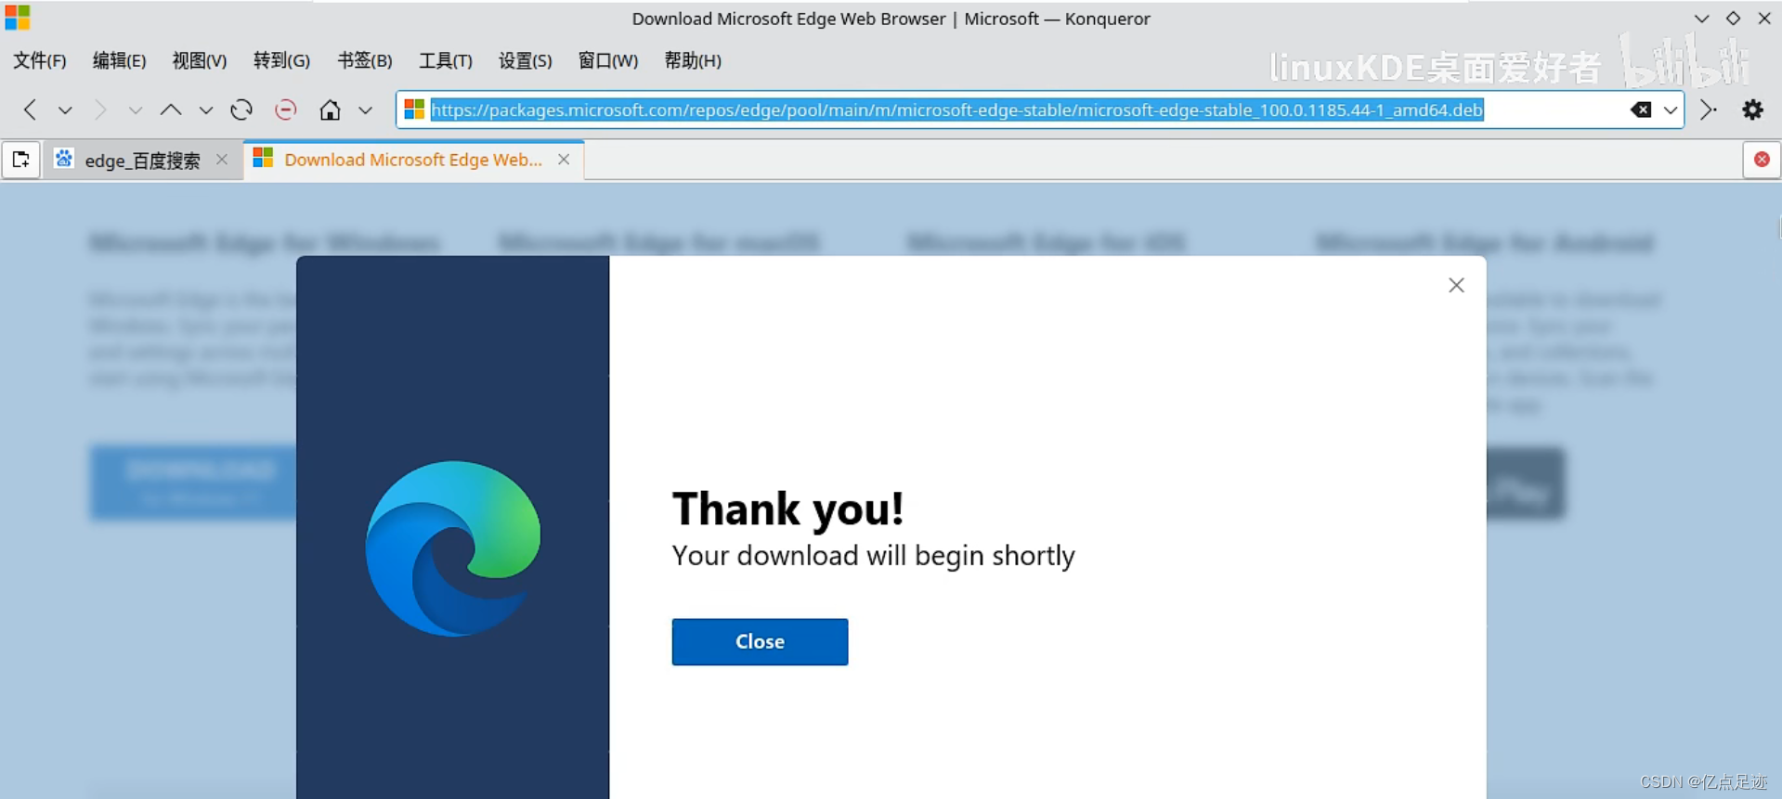Screen dimensions: 1782x799
Task: Open the 设置(S) menu
Action: (x=526, y=60)
